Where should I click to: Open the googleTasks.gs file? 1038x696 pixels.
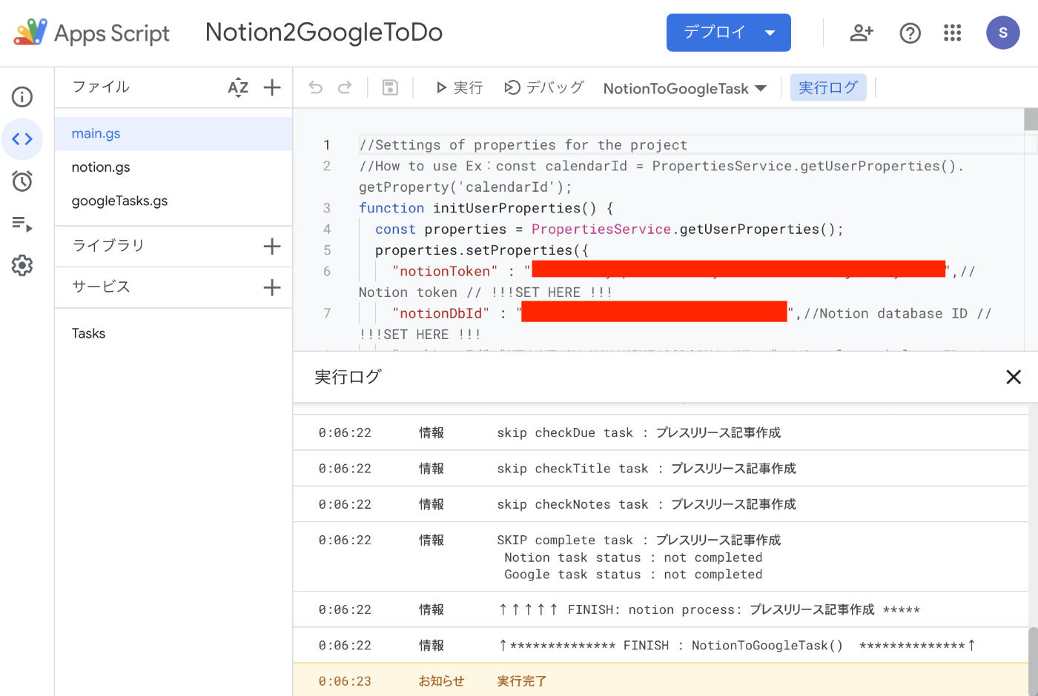[173, 201]
